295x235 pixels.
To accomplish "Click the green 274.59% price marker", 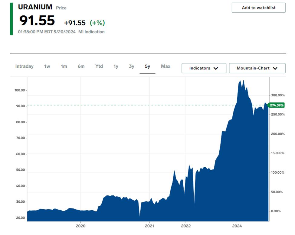I will coord(276,105).
